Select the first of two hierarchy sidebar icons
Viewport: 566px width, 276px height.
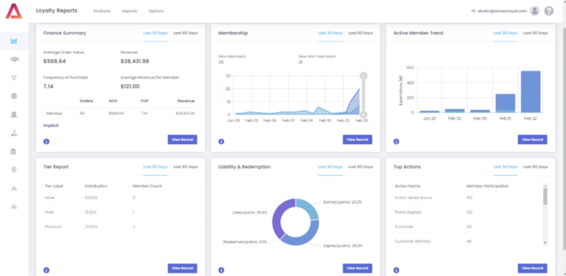tap(14, 188)
